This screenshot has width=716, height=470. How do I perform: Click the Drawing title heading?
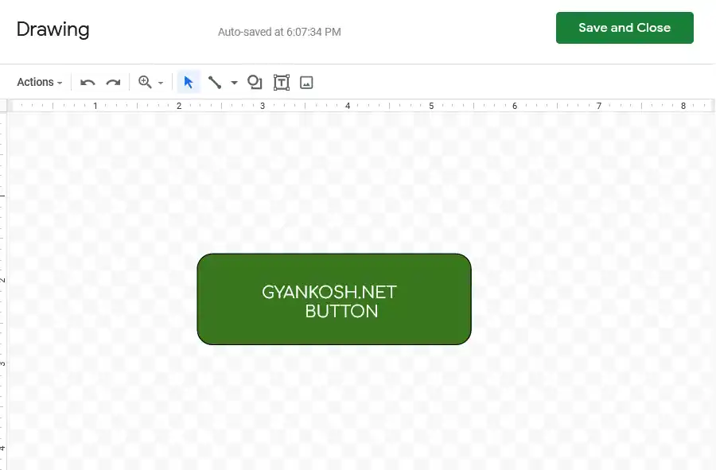pyautogui.click(x=53, y=29)
